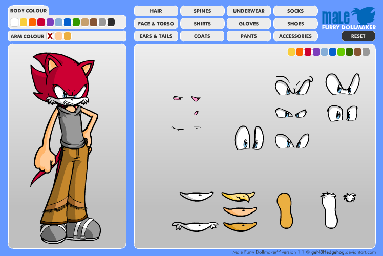Choose the white fluffy chest torso patch
This screenshot has width=383, height=256.
(330, 210)
